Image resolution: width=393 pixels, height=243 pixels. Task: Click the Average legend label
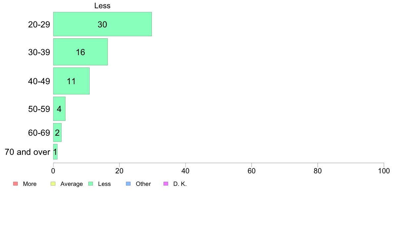[71, 184]
